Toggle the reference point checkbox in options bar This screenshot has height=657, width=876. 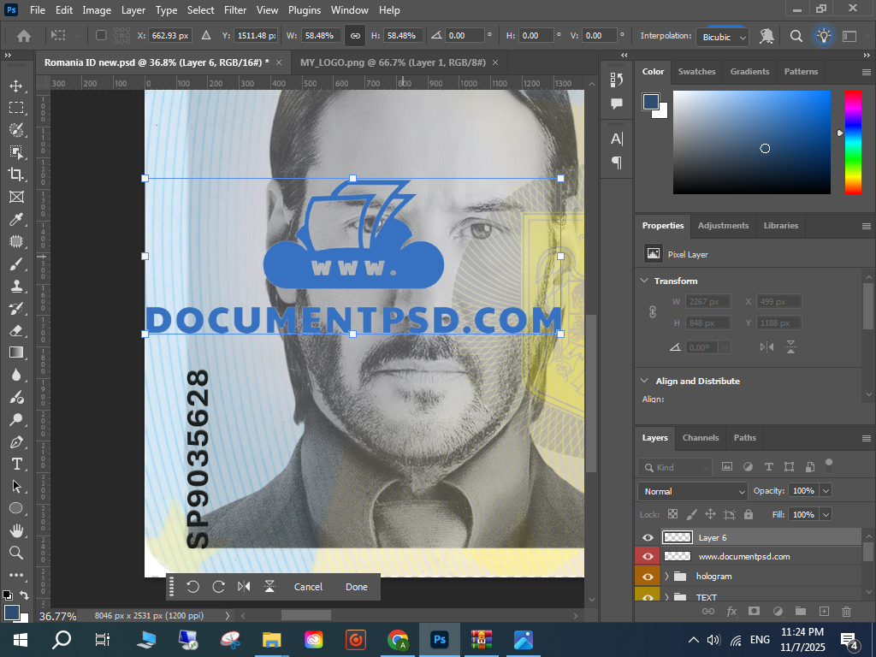[101, 36]
